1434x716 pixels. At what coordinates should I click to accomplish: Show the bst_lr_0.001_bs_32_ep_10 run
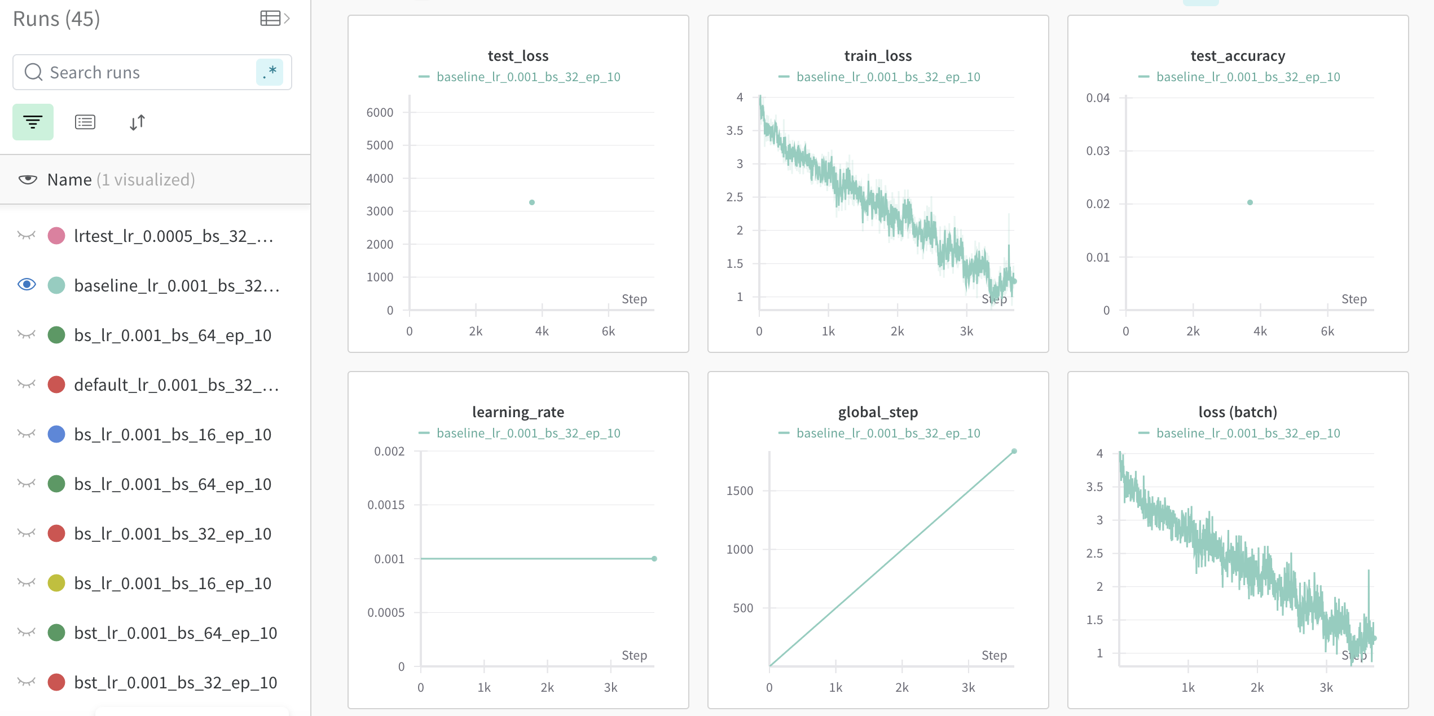[x=27, y=682]
